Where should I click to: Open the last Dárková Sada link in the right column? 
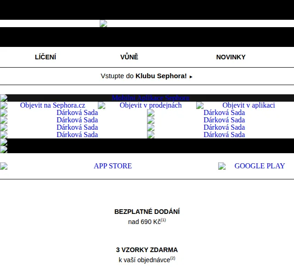[224, 135]
